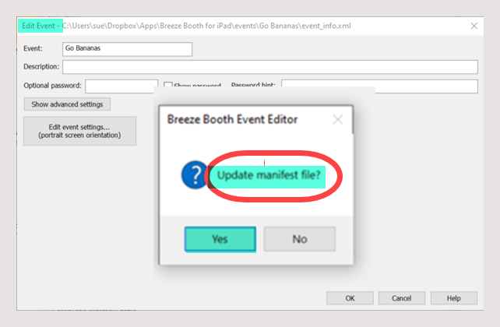
Task: Close the Breeze Booth Event Editor dialog
Action: click(x=338, y=120)
